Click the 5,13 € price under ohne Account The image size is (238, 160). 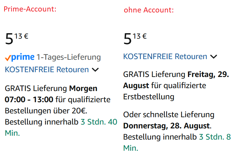[135, 39]
